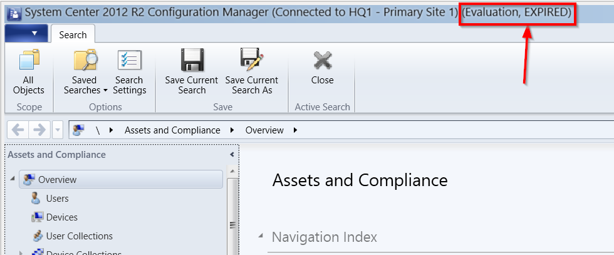This screenshot has width=614, height=255.
Task: Click Overview in the breadcrumb path
Action: (264, 130)
